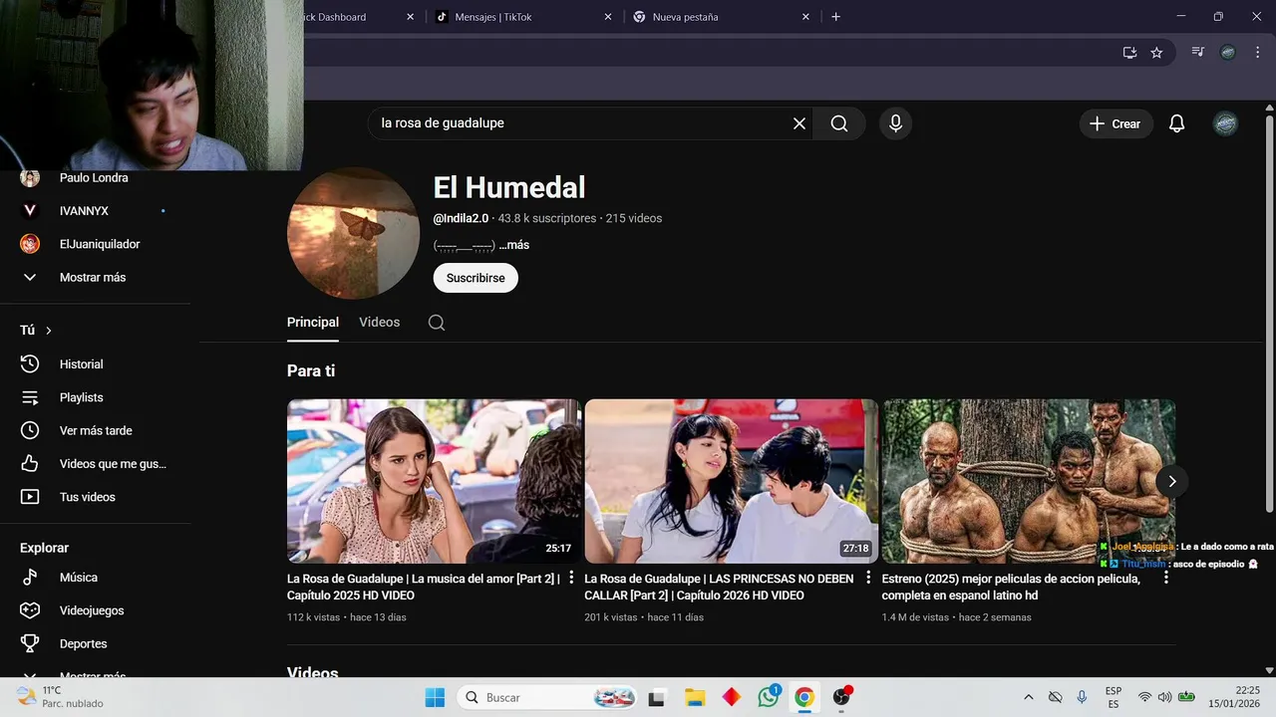Click the 27:18 video thumbnail

732,481
